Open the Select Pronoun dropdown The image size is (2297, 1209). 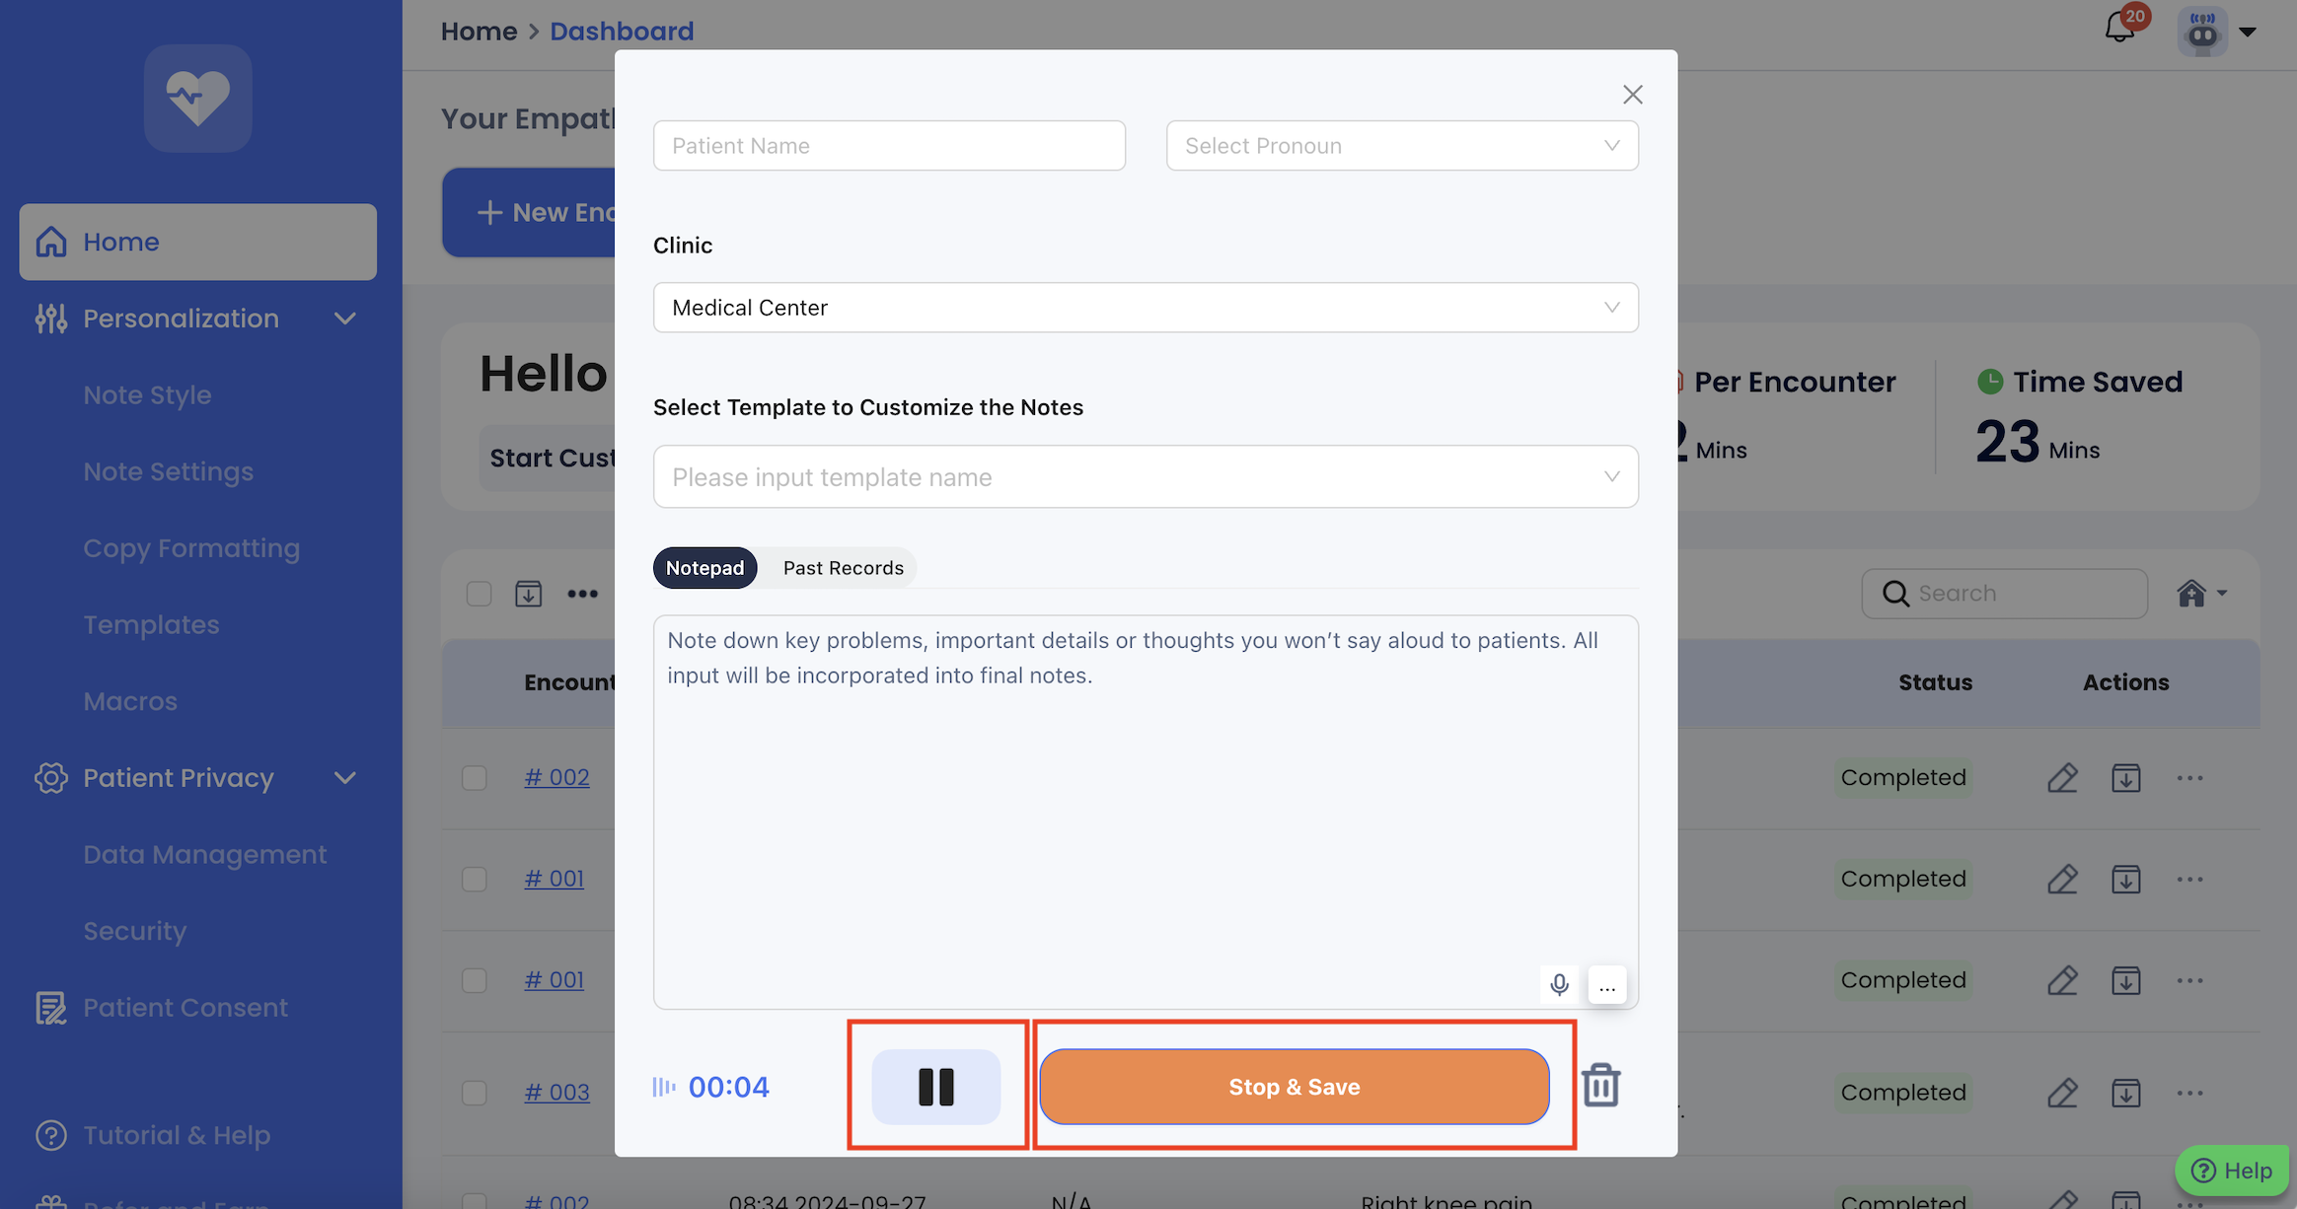1401,146
